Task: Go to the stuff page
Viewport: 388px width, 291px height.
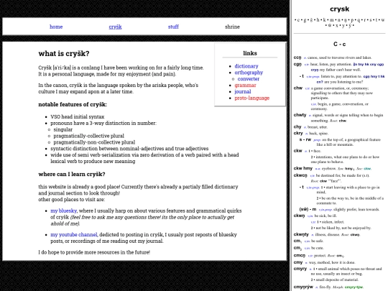Action: (173, 27)
